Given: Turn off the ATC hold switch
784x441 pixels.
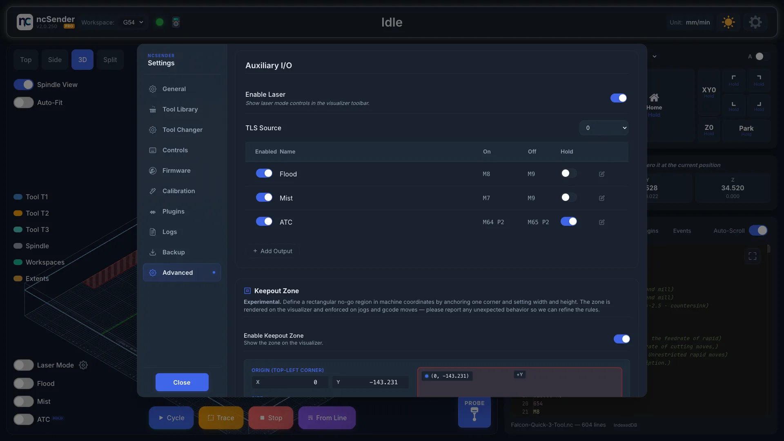Looking at the screenshot, I should [568, 221].
